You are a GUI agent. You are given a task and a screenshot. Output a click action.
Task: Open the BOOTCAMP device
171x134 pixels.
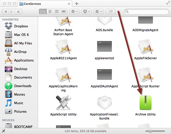[x=19, y=126]
